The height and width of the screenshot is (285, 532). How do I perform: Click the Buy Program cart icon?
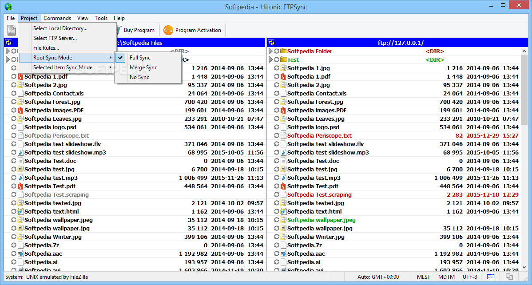tap(118, 30)
